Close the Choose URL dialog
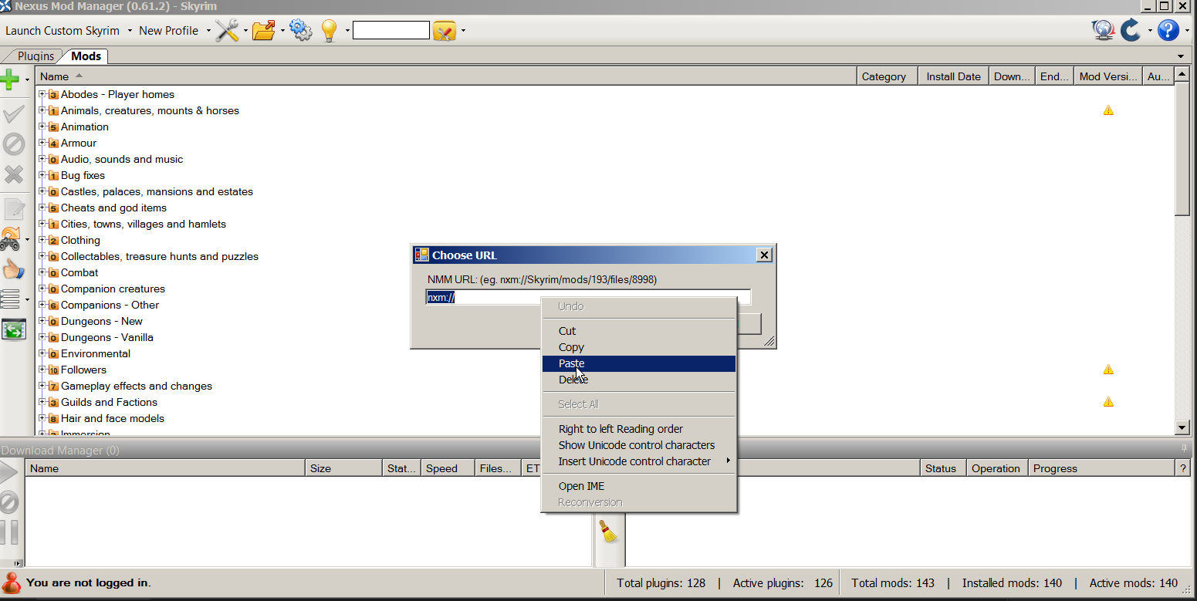The width and height of the screenshot is (1197, 601). 764,255
